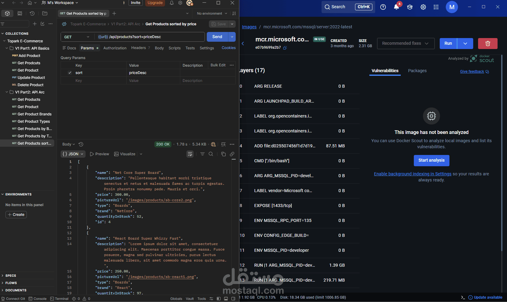Image resolution: width=507 pixels, height=302 pixels.
Task: Click the response history clock icon beside Body
Action: click(81, 144)
